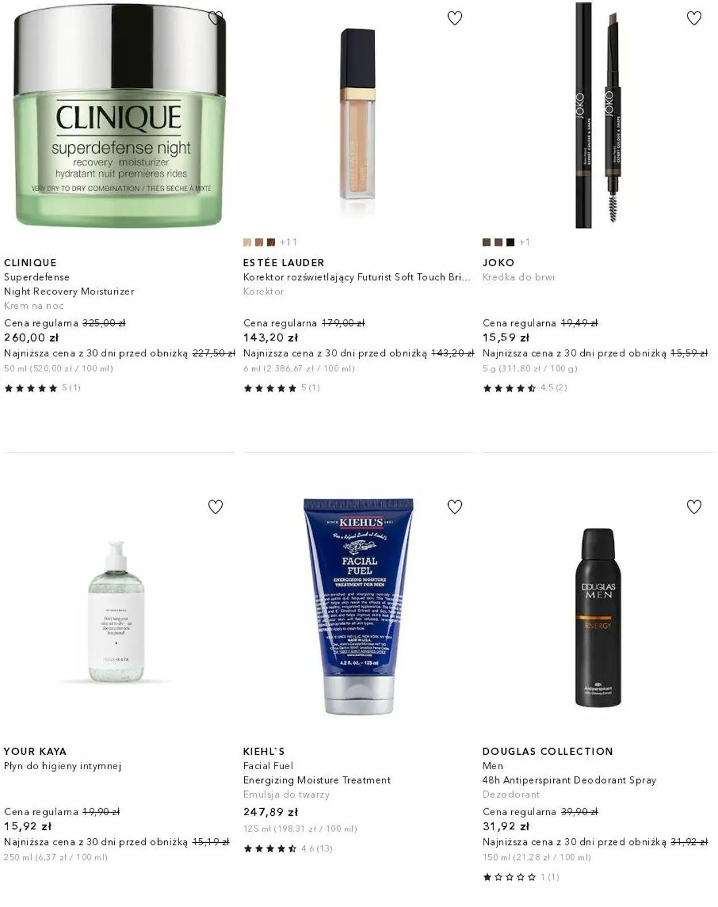This screenshot has height=907, width=718.
Task: Save Your Kaya intimate wash to favorites
Action: [215, 506]
